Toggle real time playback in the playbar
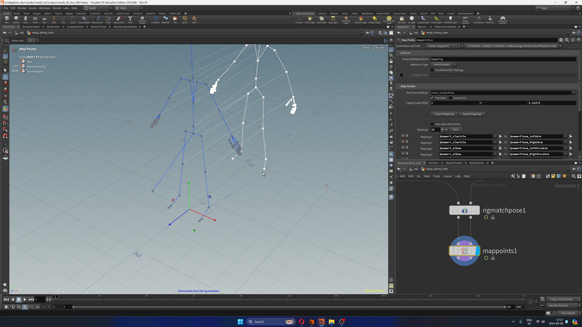 pos(25,307)
